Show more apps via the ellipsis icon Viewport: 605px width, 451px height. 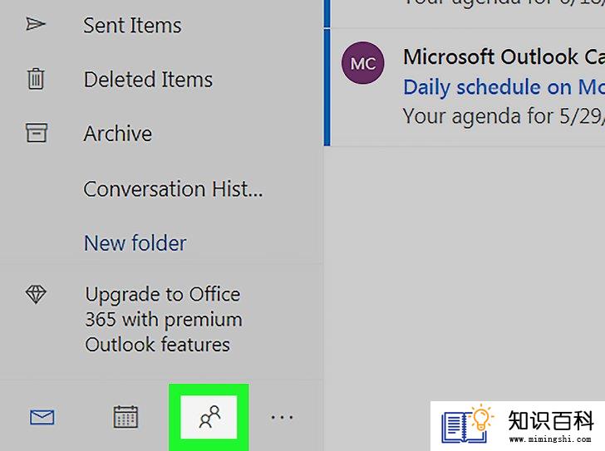click(282, 417)
